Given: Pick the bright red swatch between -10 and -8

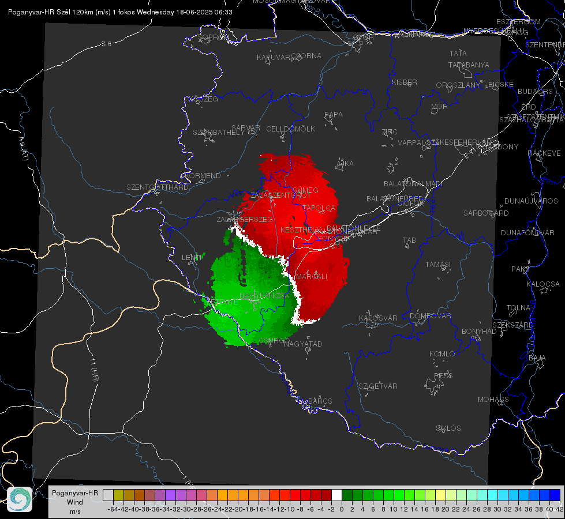Looking at the screenshot, I should [295, 495].
